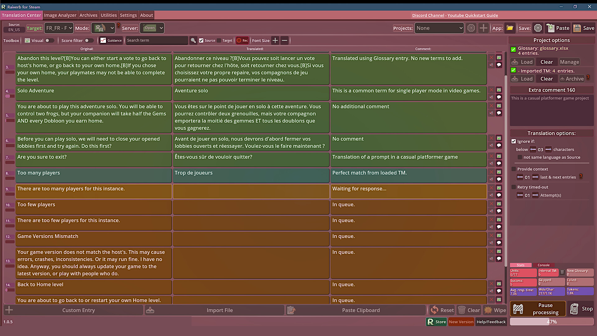This screenshot has height=336, width=597.
Task: Open the Server dropdown set to Open
Action: (x=152, y=28)
